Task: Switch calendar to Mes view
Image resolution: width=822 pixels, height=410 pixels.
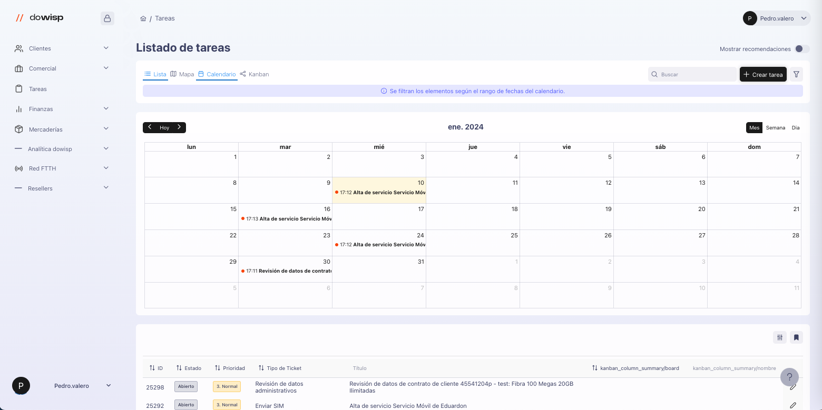Action: click(754, 127)
